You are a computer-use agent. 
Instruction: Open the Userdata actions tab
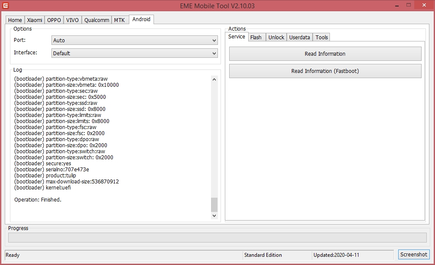pos(300,37)
